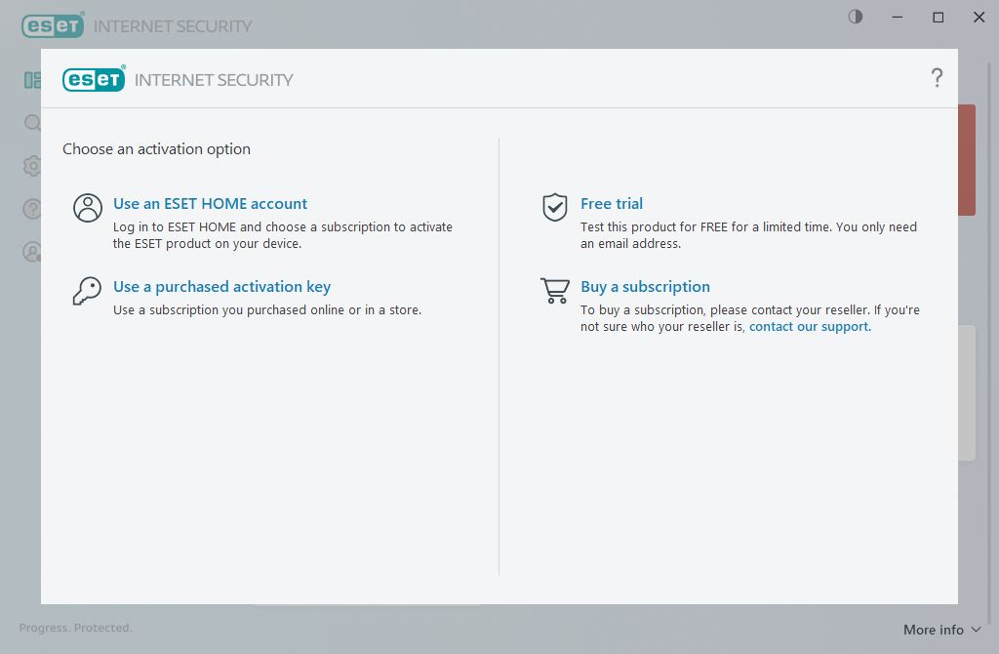Click the Choose an activation option heading

157,149
